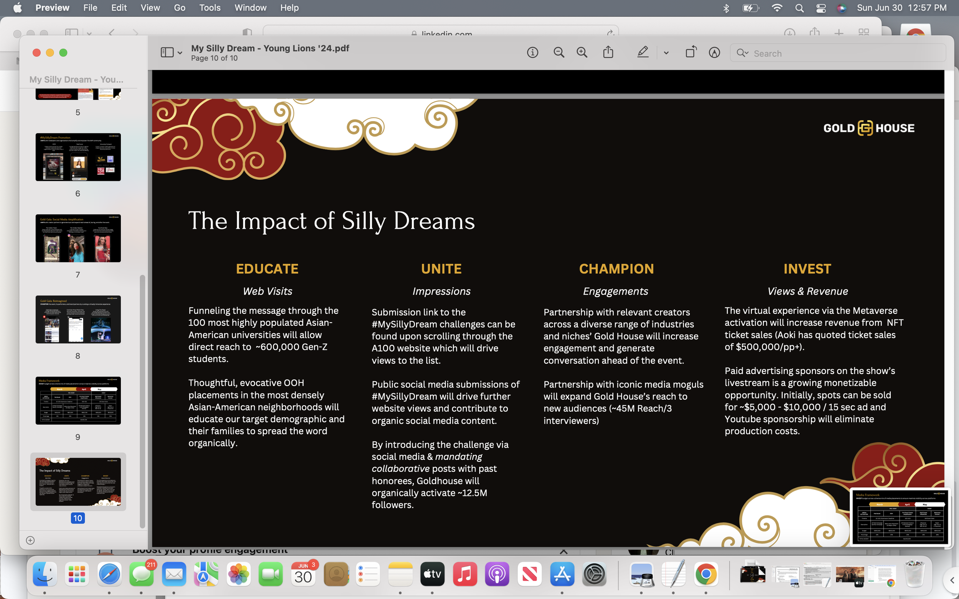Viewport: 959px width, 599px height.
Task: Open Google Chrome from the Dock
Action: coord(706,574)
